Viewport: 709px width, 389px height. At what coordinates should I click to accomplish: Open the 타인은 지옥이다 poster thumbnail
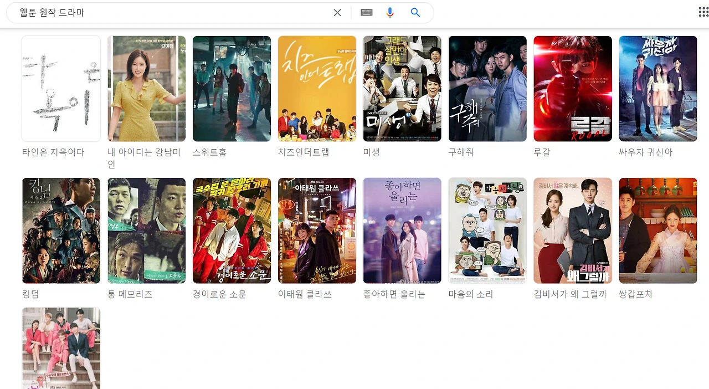pyautogui.click(x=61, y=89)
